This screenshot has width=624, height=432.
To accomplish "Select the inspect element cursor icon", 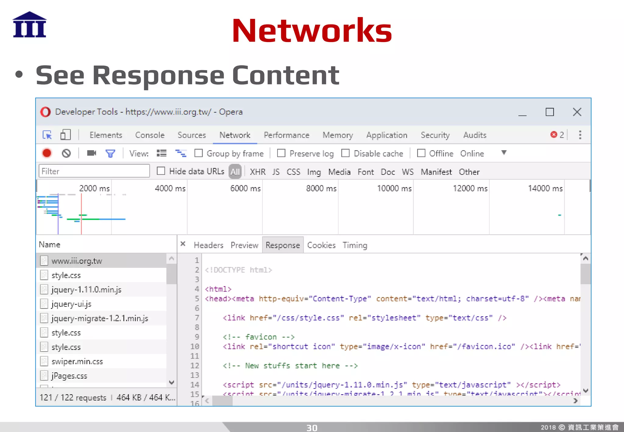I will coord(47,135).
